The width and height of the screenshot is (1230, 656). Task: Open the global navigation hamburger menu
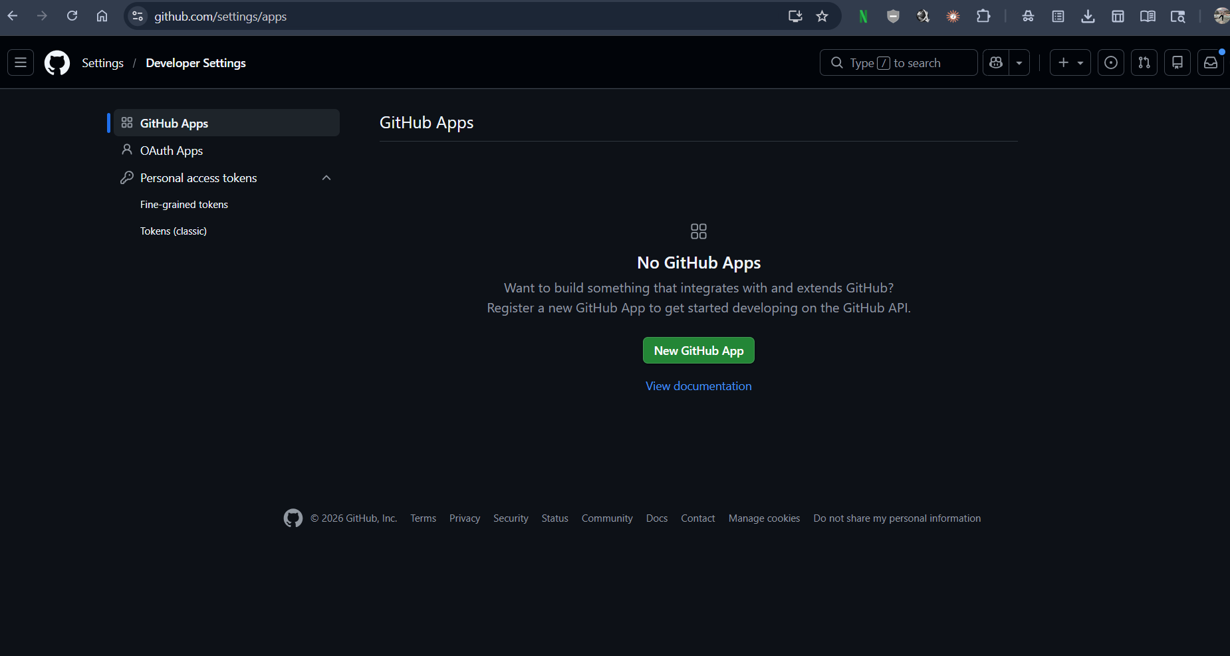click(x=21, y=62)
